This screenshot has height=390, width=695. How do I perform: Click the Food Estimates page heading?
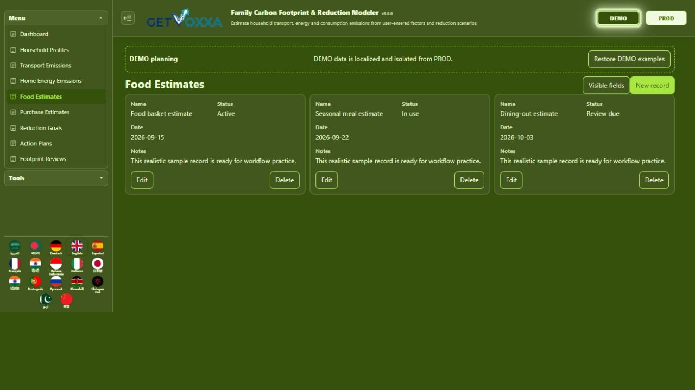click(165, 85)
